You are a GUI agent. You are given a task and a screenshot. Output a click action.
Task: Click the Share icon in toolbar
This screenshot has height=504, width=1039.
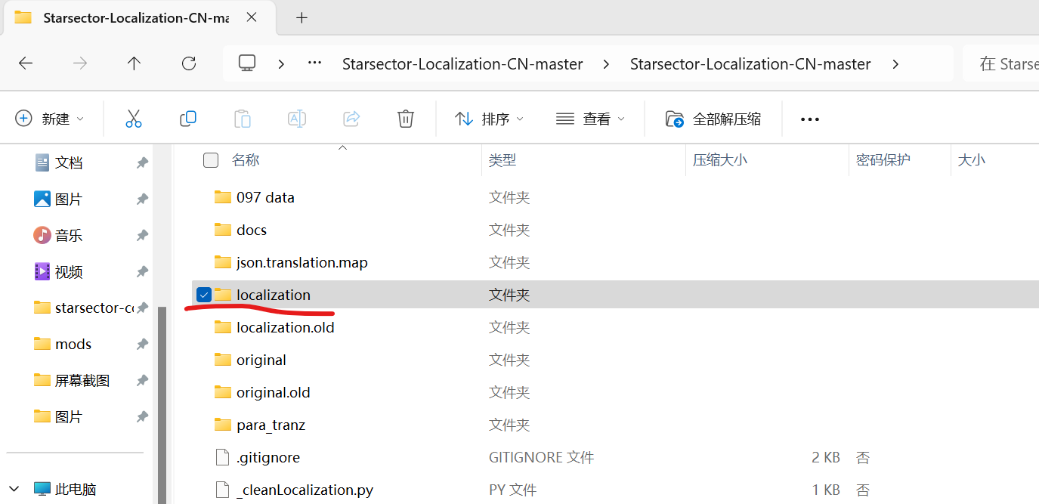pyautogui.click(x=351, y=119)
